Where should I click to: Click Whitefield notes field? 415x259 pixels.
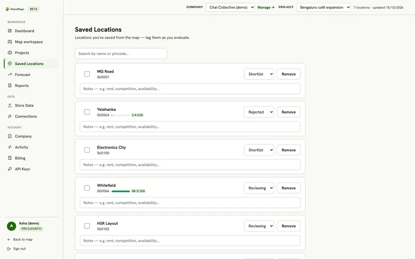point(190,203)
